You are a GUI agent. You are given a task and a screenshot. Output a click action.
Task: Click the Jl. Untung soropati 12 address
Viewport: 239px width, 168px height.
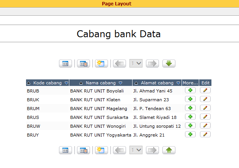click(x=157, y=126)
